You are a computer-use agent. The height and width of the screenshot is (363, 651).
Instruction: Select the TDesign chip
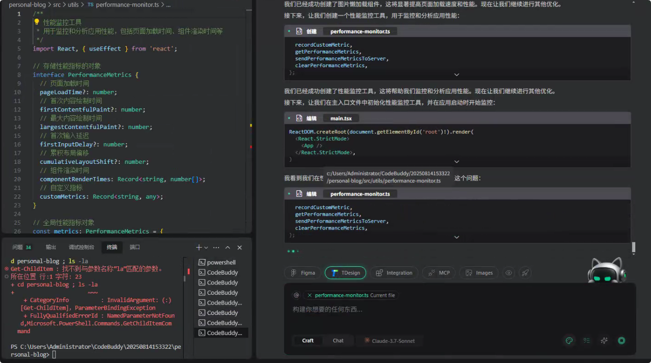tap(345, 273)
